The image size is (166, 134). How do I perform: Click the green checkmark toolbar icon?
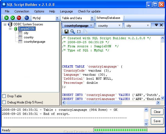pyautogui.click(x=13, y=18)
